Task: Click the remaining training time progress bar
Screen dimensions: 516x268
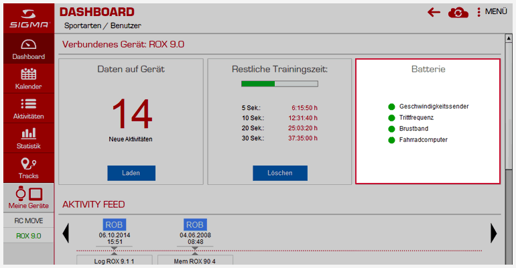Action: (x=279, y=84)
